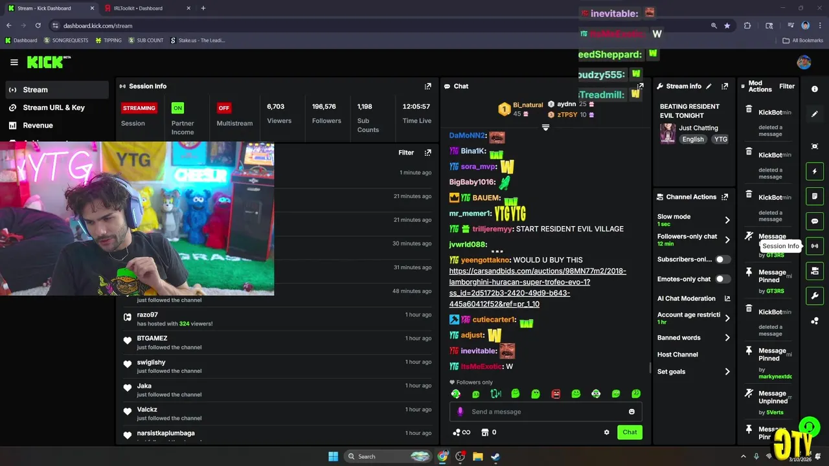The width and height of the screenshot is (829, 466).
Task: Toggle Emotes-only chat switch
Action: [722, 279]
